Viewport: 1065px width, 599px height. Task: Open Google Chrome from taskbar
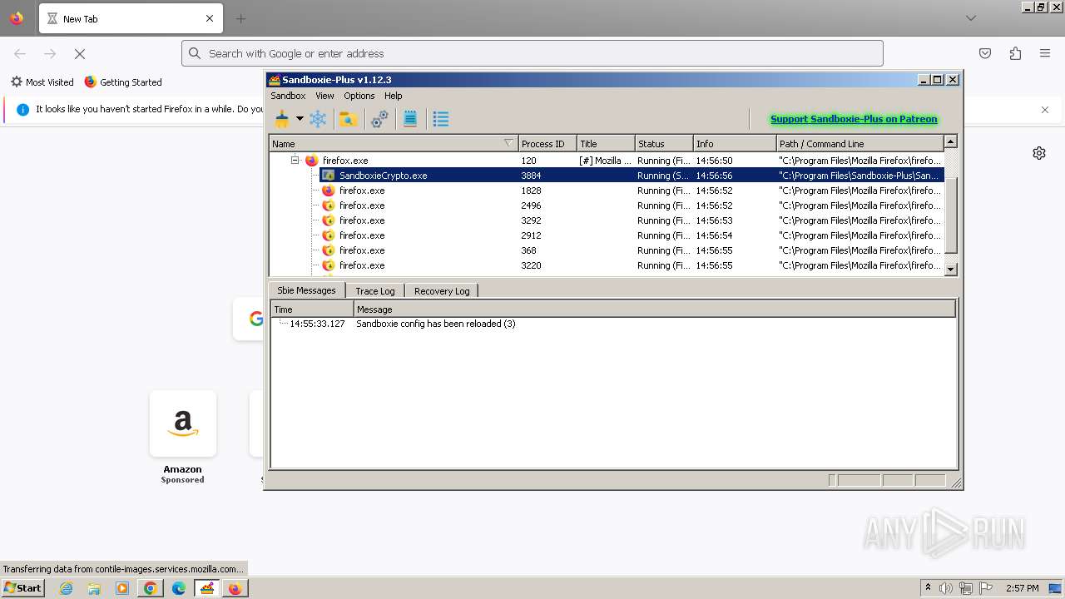pos(151,588)
